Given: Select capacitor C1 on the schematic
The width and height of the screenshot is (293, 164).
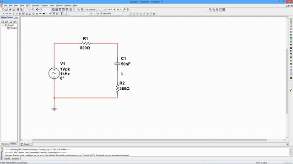Looking at the screenshot, I should (117, 64).
